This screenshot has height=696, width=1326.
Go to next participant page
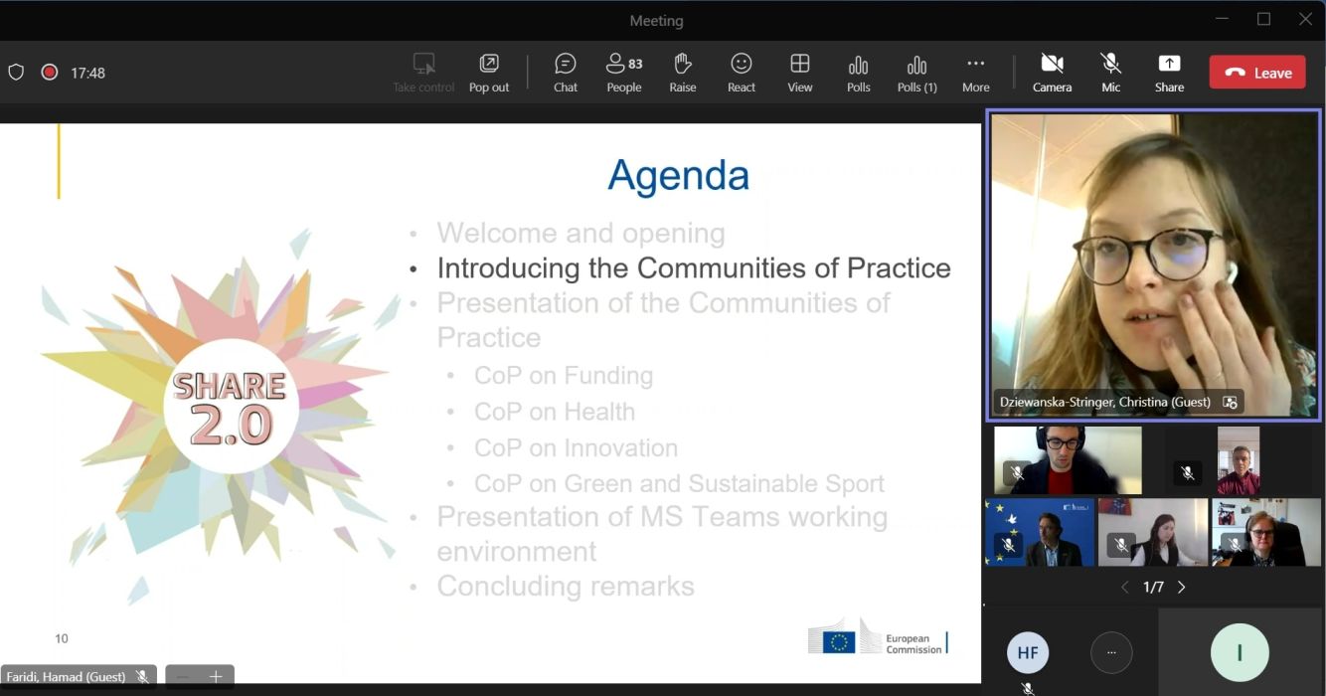(1182, 588)
